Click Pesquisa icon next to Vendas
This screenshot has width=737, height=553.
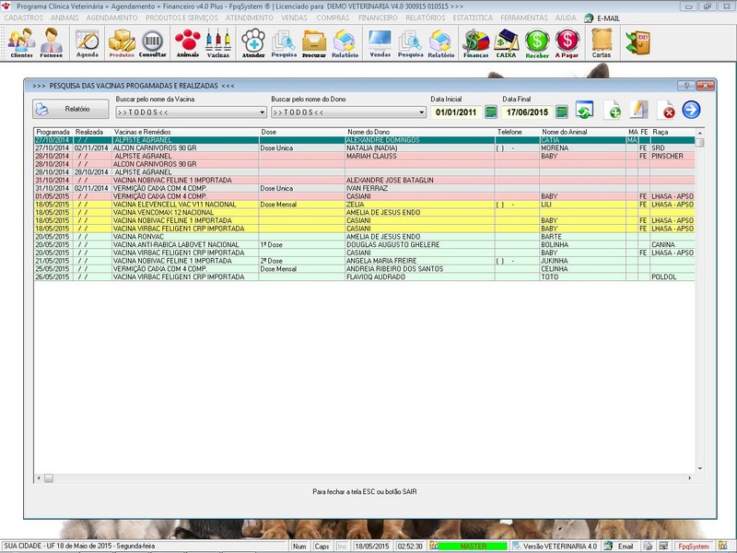tap(410, 42)
